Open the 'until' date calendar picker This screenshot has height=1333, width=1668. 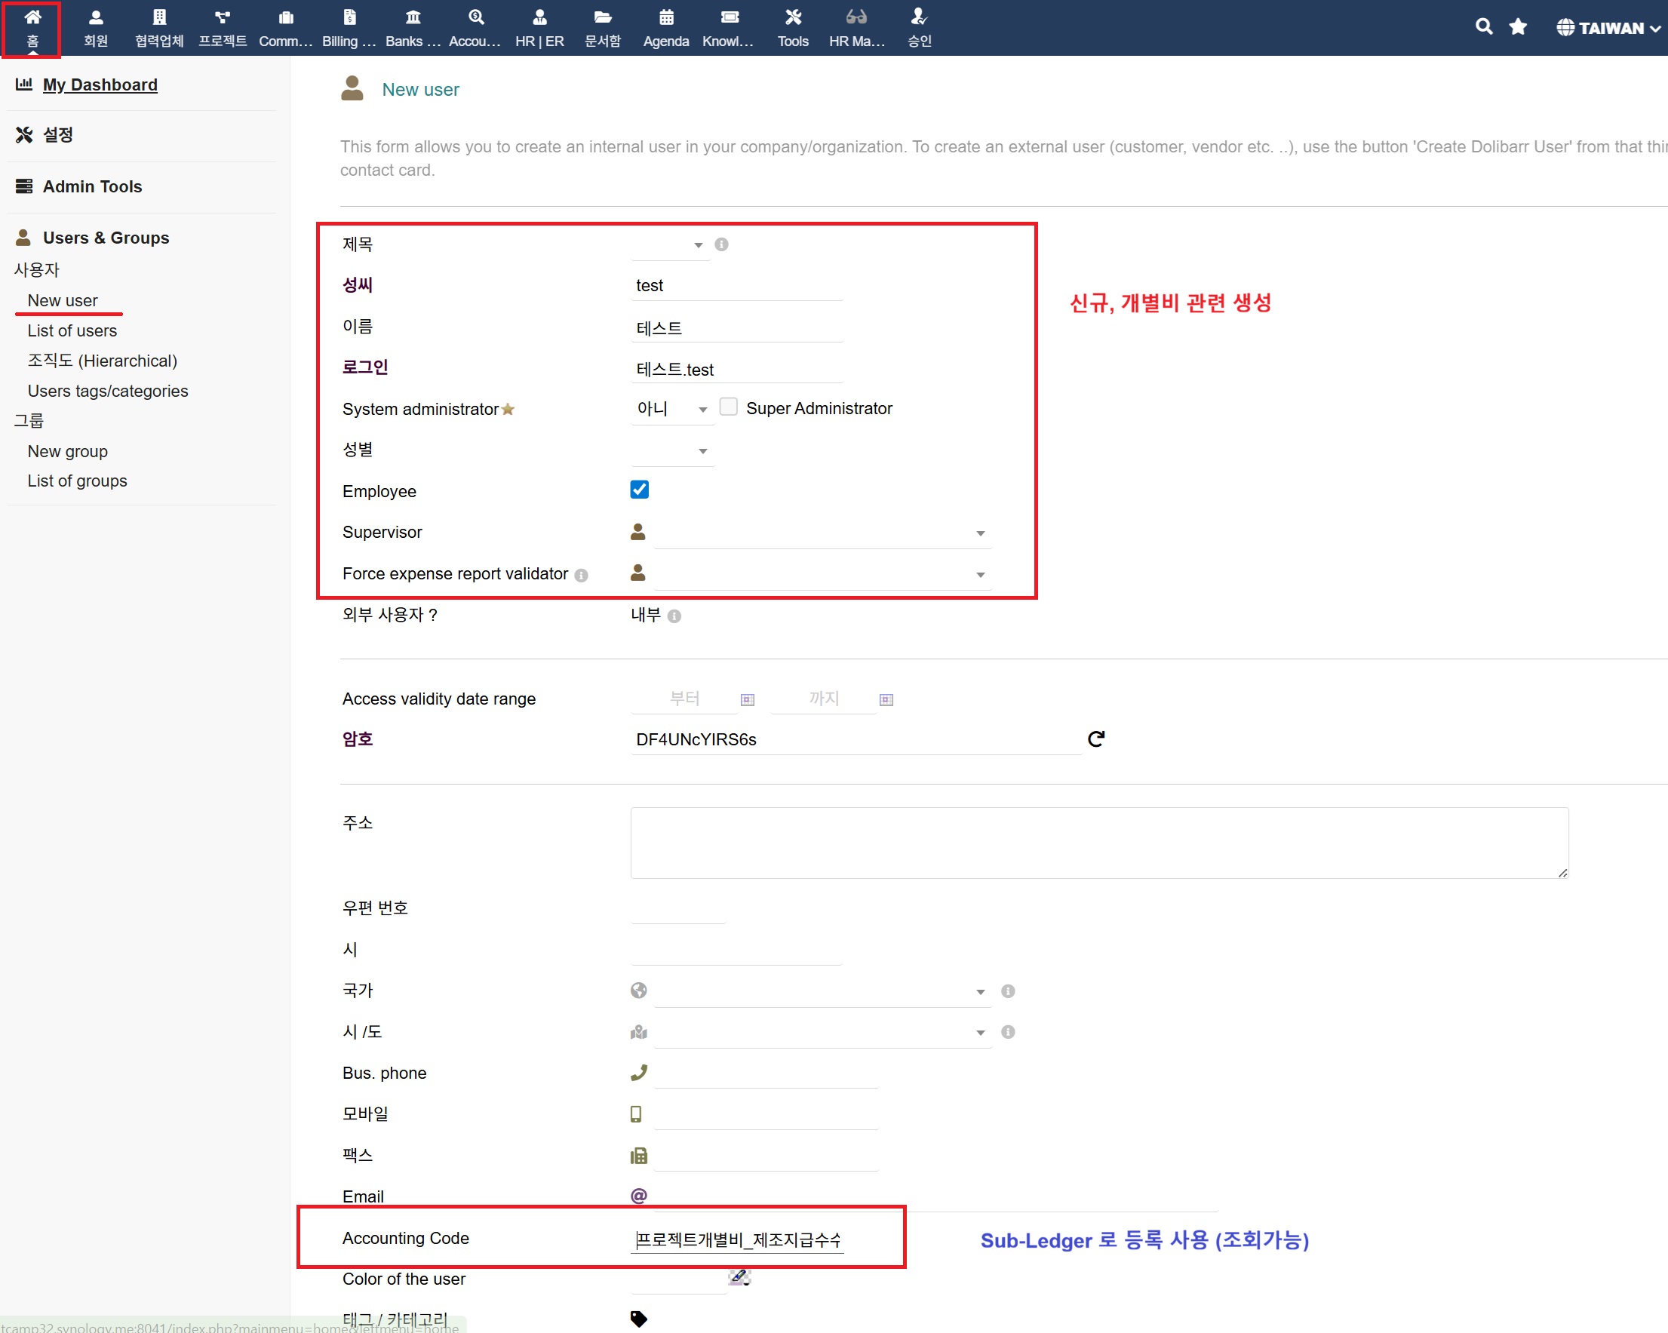pyautogui.click(x=886, y=699)
